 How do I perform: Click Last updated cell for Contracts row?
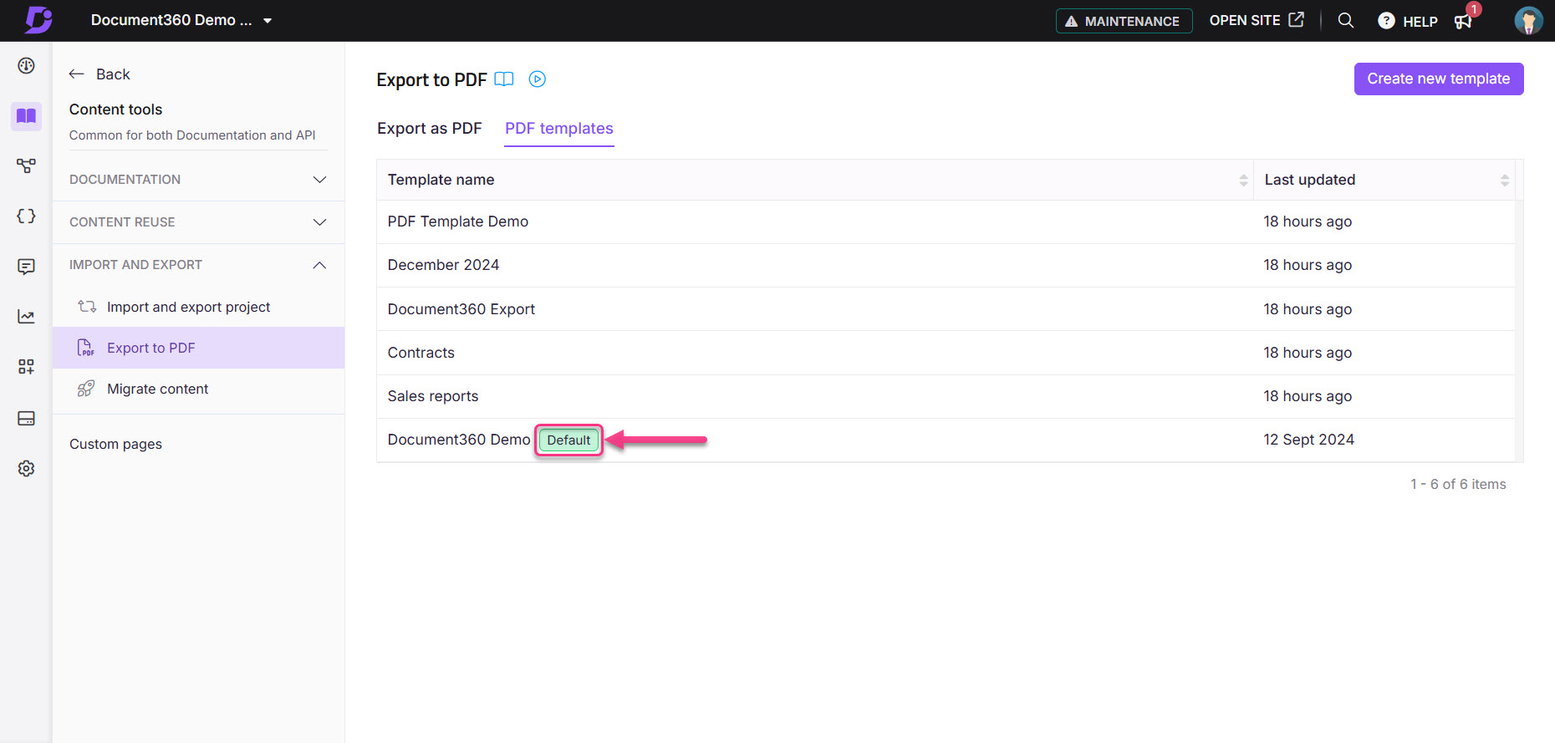[x=1308, y=353]
